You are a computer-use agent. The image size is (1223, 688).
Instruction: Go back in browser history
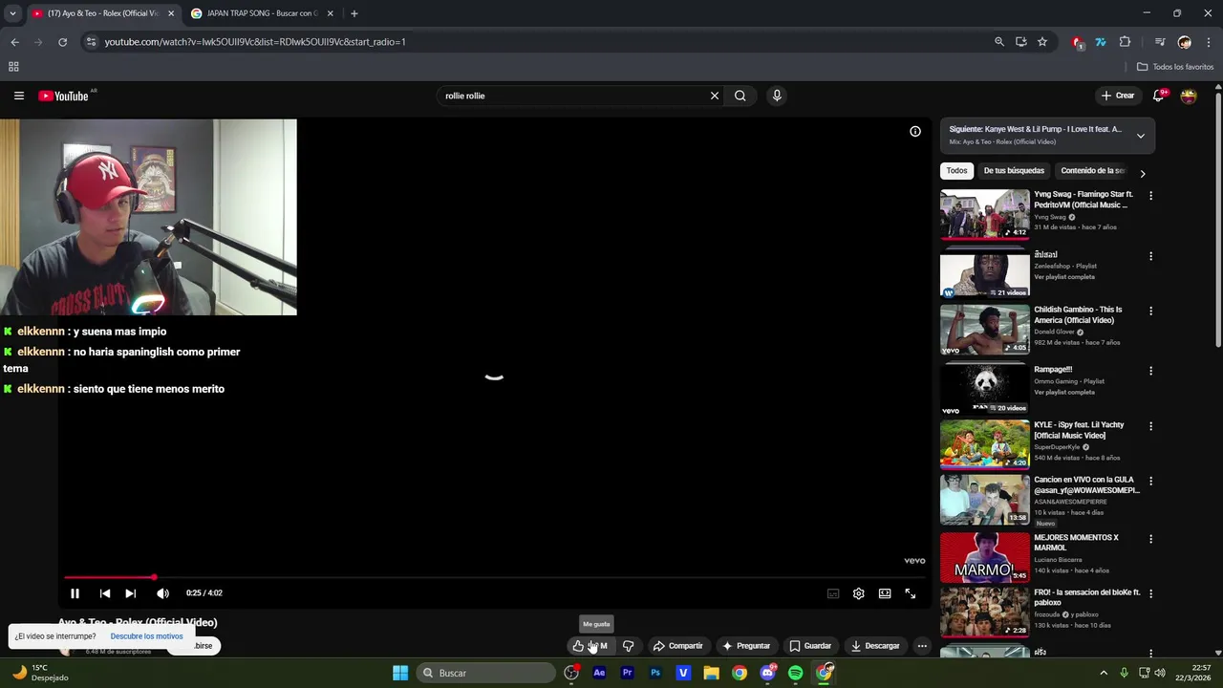pyautogui.click(x=14, y=42)
